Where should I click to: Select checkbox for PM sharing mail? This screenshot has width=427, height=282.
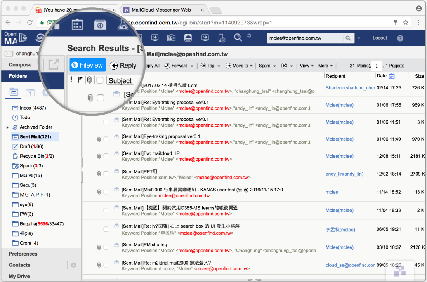click(x=106, y=247)
